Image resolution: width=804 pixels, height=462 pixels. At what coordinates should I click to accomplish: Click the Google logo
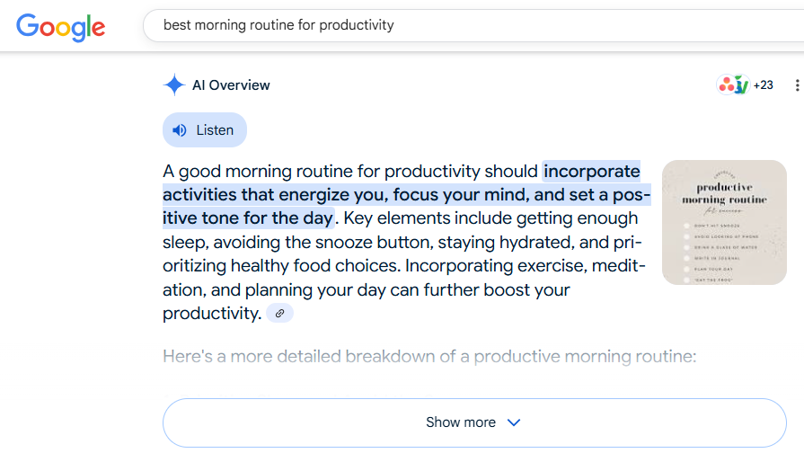[x=60, y=27]
